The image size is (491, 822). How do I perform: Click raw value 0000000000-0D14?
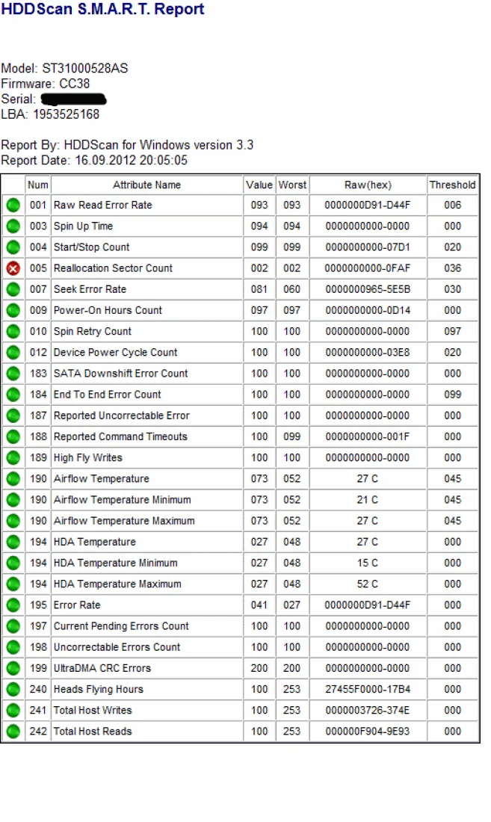pyautogui.click(x=368, y=310)
